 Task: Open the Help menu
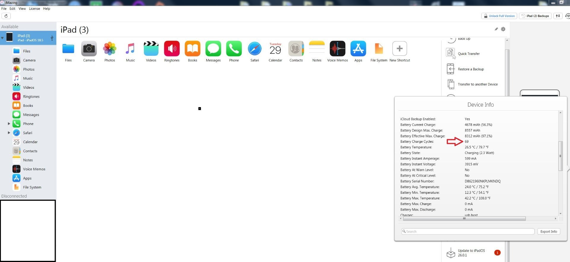point(47,9)
